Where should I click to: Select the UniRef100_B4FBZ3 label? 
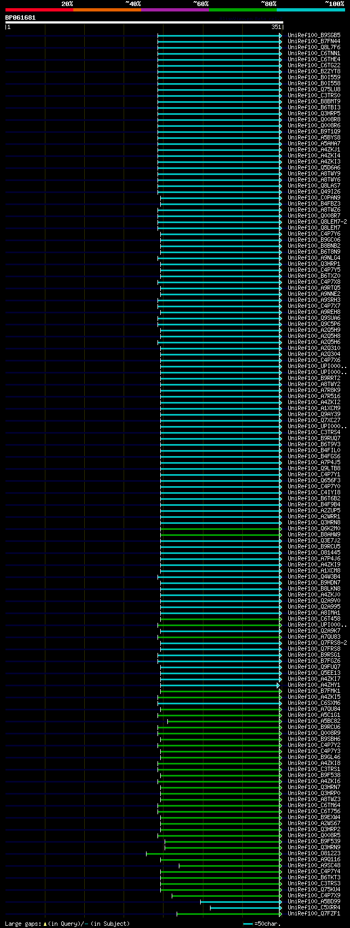click(314, 204)
